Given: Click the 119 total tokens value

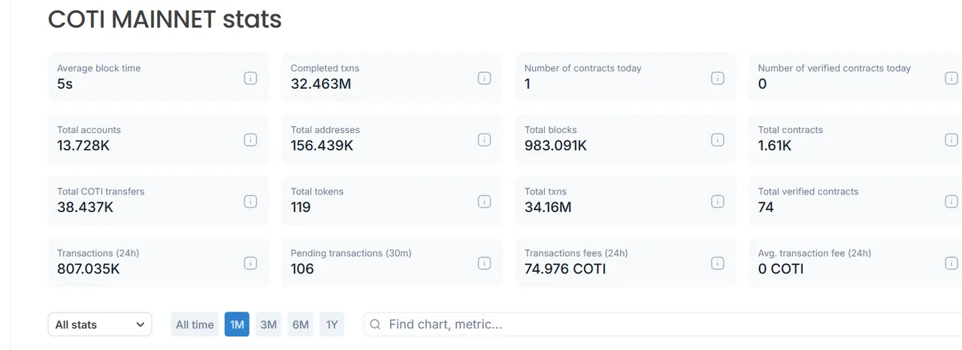Looking at the screenshot, I should pyautogui.click(x=301, y=207).
